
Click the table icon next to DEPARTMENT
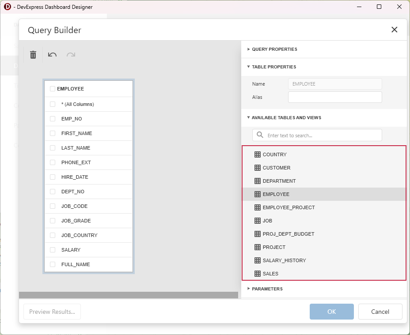(257, 181)
